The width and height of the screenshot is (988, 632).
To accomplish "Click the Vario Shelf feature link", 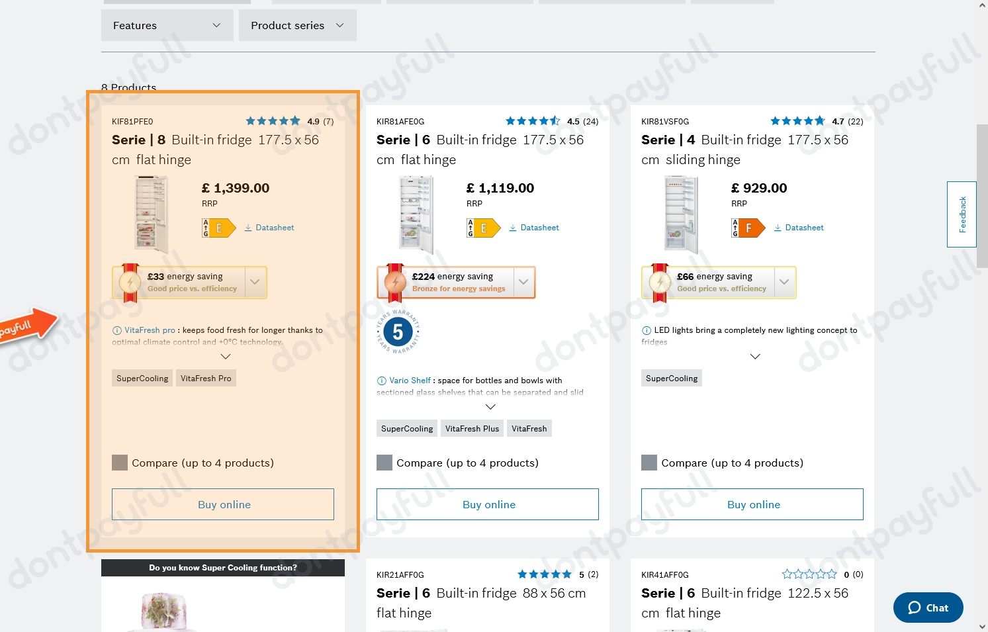I will coord(410,381).
